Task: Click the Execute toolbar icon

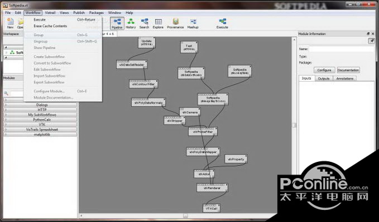Action: (x=222, y=23)
